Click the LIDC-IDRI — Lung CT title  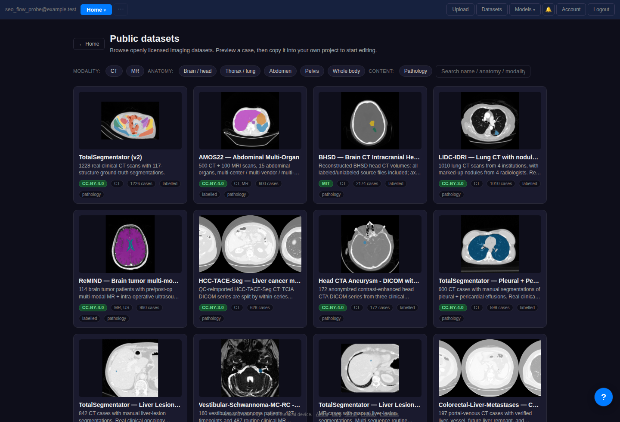coord(488,157)
